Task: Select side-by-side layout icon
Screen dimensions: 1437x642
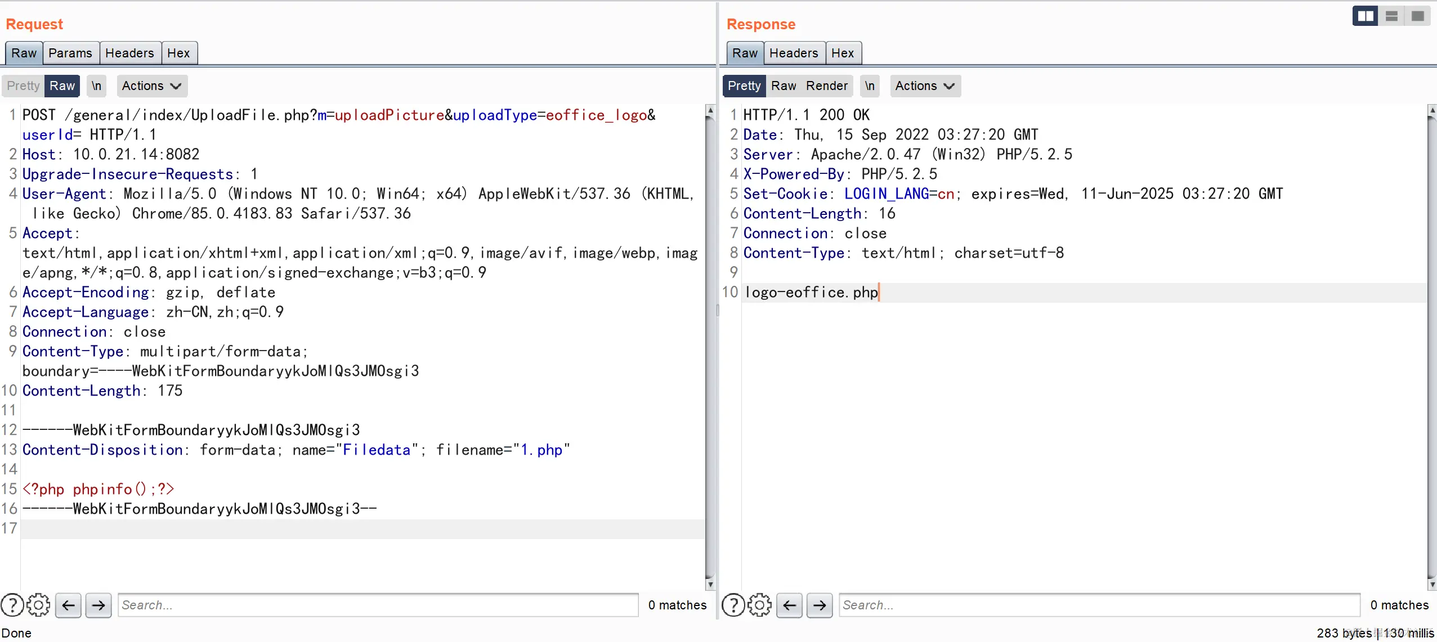Action: [x=1365, y=16]
